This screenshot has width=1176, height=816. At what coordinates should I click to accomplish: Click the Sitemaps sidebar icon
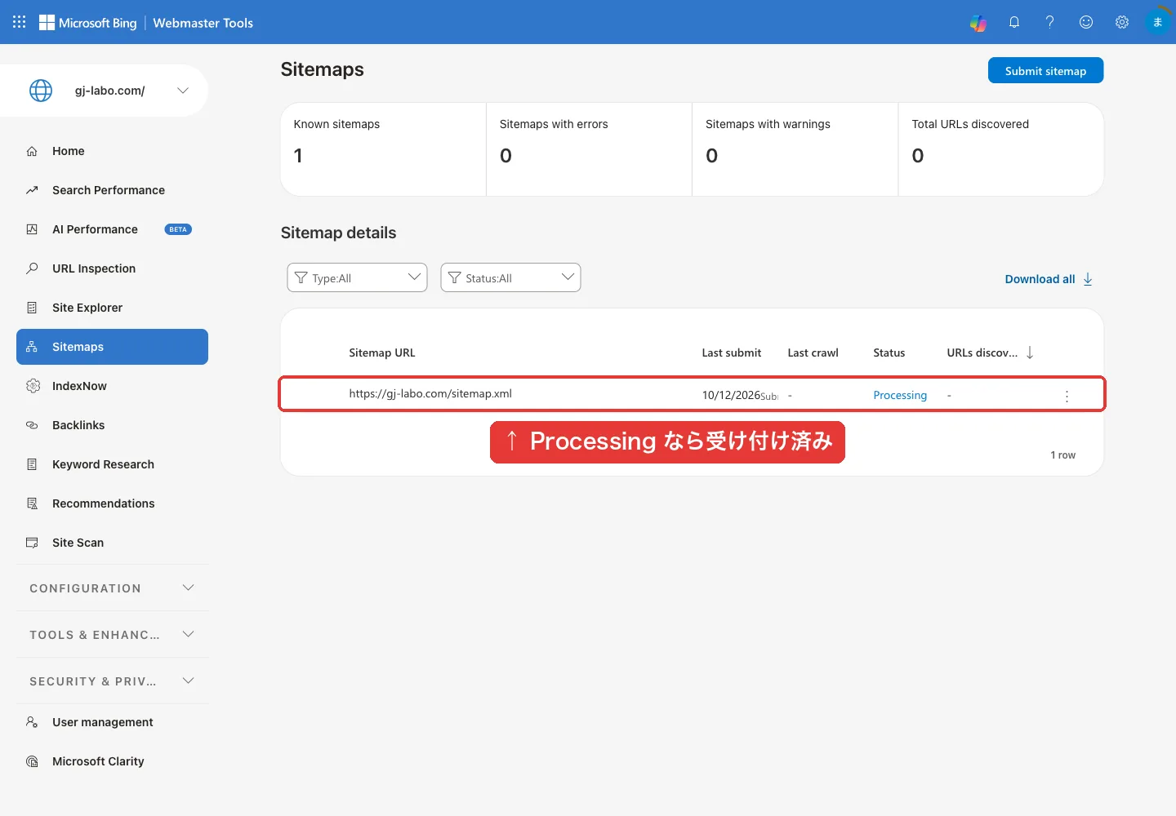(32, 347)
